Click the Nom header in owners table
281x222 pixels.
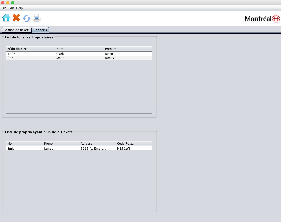click(x=79, y=49)
